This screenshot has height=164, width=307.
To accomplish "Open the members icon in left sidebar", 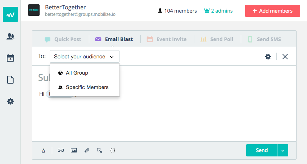I will point(10,36).
